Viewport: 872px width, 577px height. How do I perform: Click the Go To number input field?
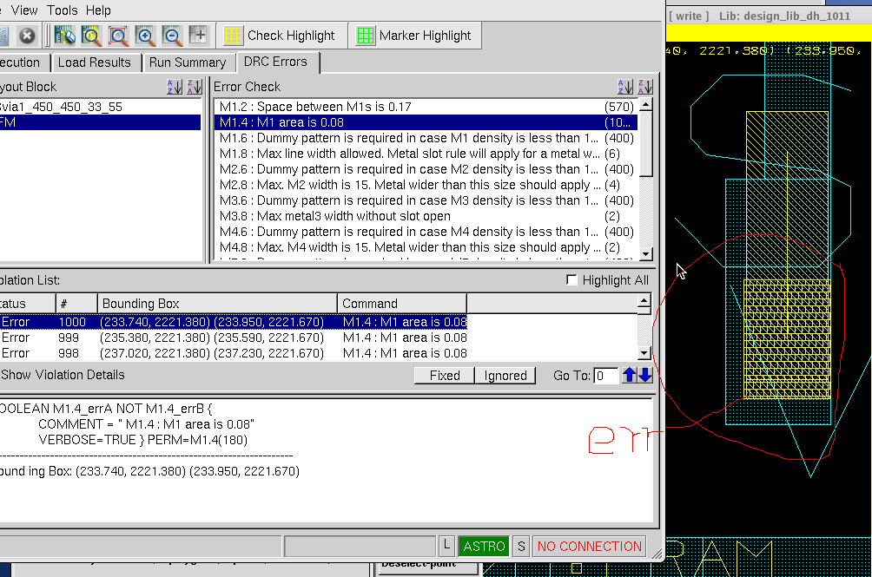[607, 376]
